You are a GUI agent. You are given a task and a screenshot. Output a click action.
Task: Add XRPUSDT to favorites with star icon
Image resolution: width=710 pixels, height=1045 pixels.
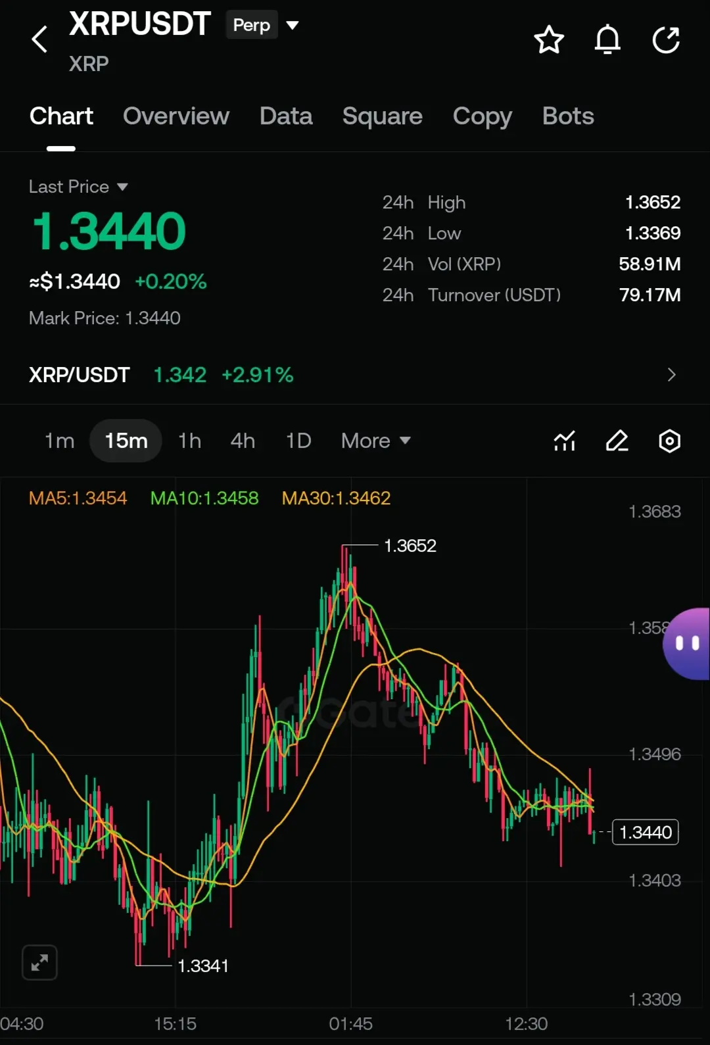549,40
